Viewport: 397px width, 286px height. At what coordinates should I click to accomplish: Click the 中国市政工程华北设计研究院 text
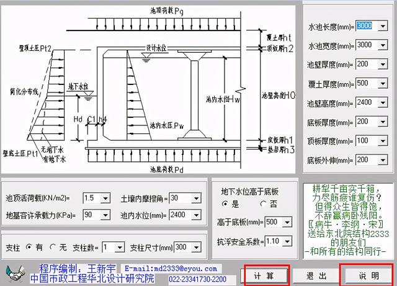(x=92, y=279)
